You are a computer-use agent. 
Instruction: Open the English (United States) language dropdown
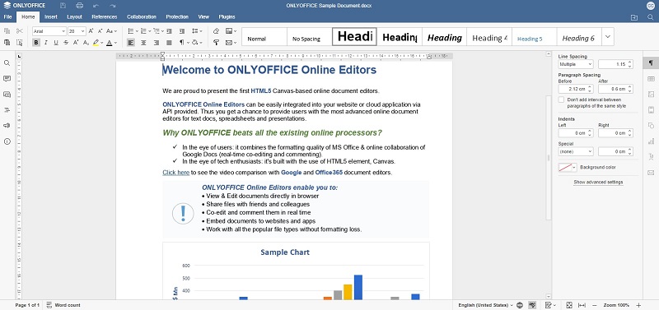pos(485,305)
